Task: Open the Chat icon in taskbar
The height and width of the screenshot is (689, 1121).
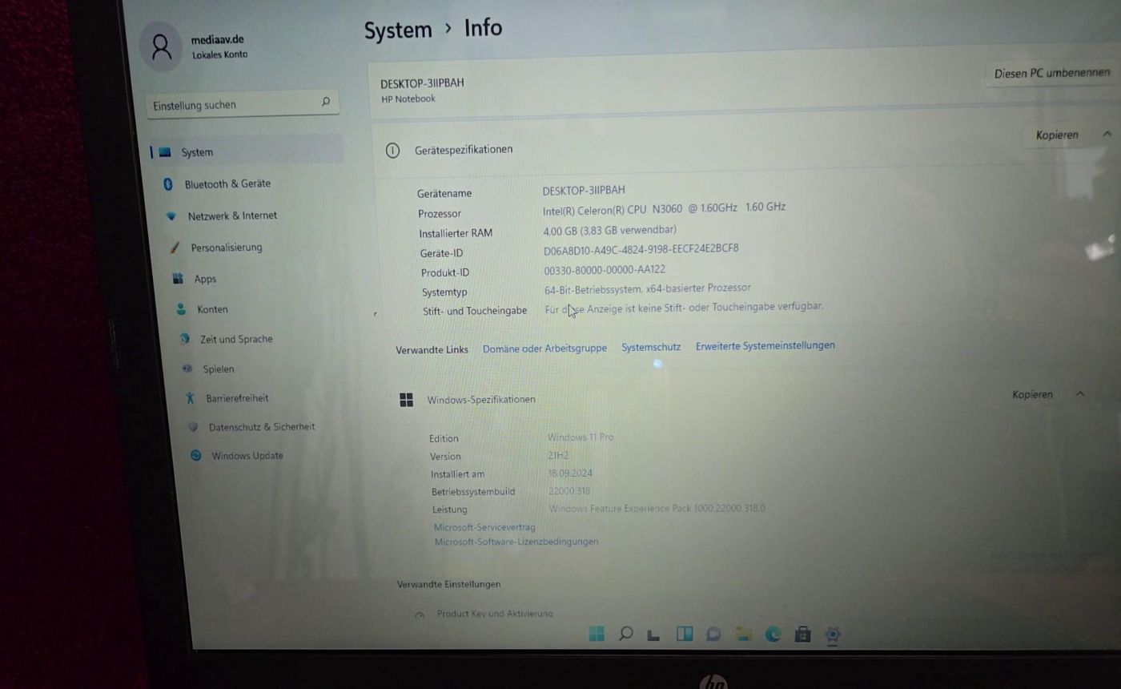Action: coord(713,635)
